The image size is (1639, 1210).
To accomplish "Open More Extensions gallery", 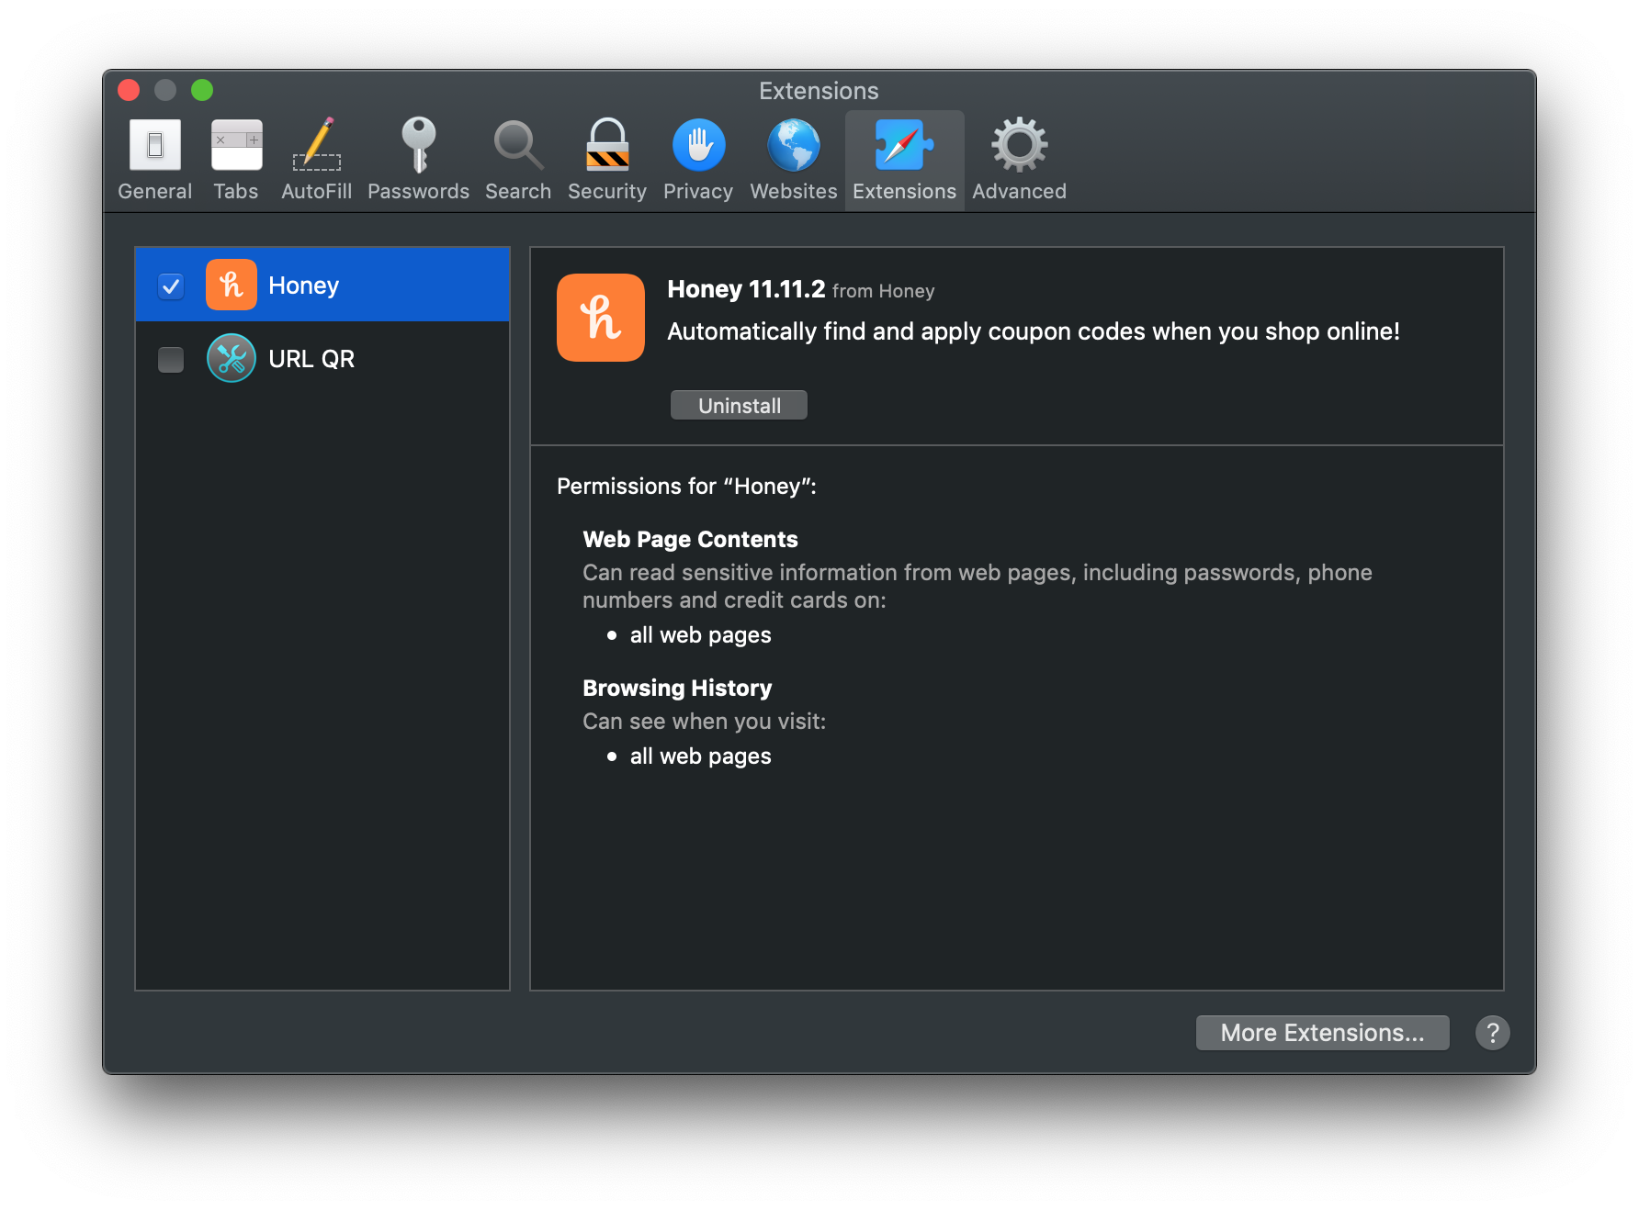I will click(x=1323, y=1033).
